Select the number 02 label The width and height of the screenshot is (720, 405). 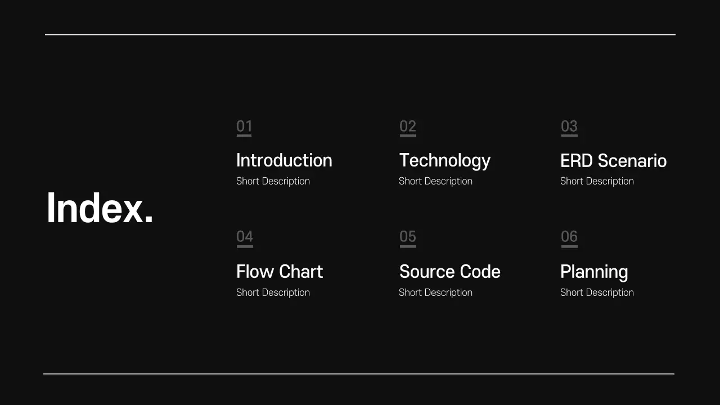[408, 127]
